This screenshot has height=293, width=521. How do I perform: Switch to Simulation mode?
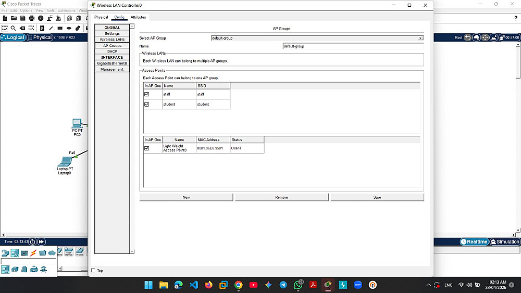tap(505, 241)
